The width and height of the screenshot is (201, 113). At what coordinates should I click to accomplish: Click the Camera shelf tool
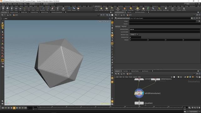tap(96, 9)
